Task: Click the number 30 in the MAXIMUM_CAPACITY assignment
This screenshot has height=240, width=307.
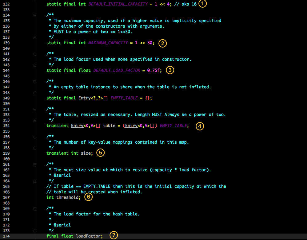Action: click(150, 43)
